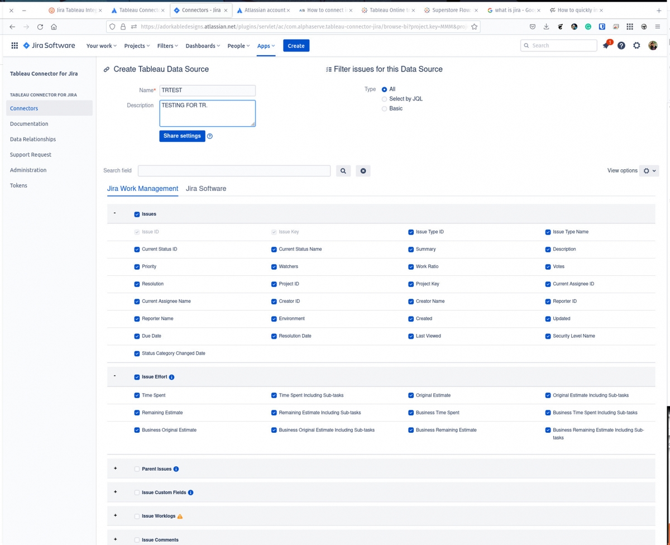Expand the Parent Issues section

pyautogui.click(x=115, y=468)
